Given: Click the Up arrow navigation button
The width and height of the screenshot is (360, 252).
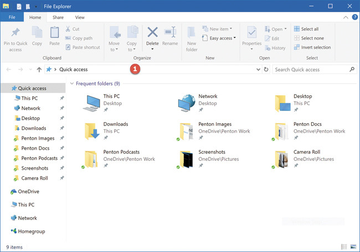Looking at the screenshot, I should click(39, 70).
